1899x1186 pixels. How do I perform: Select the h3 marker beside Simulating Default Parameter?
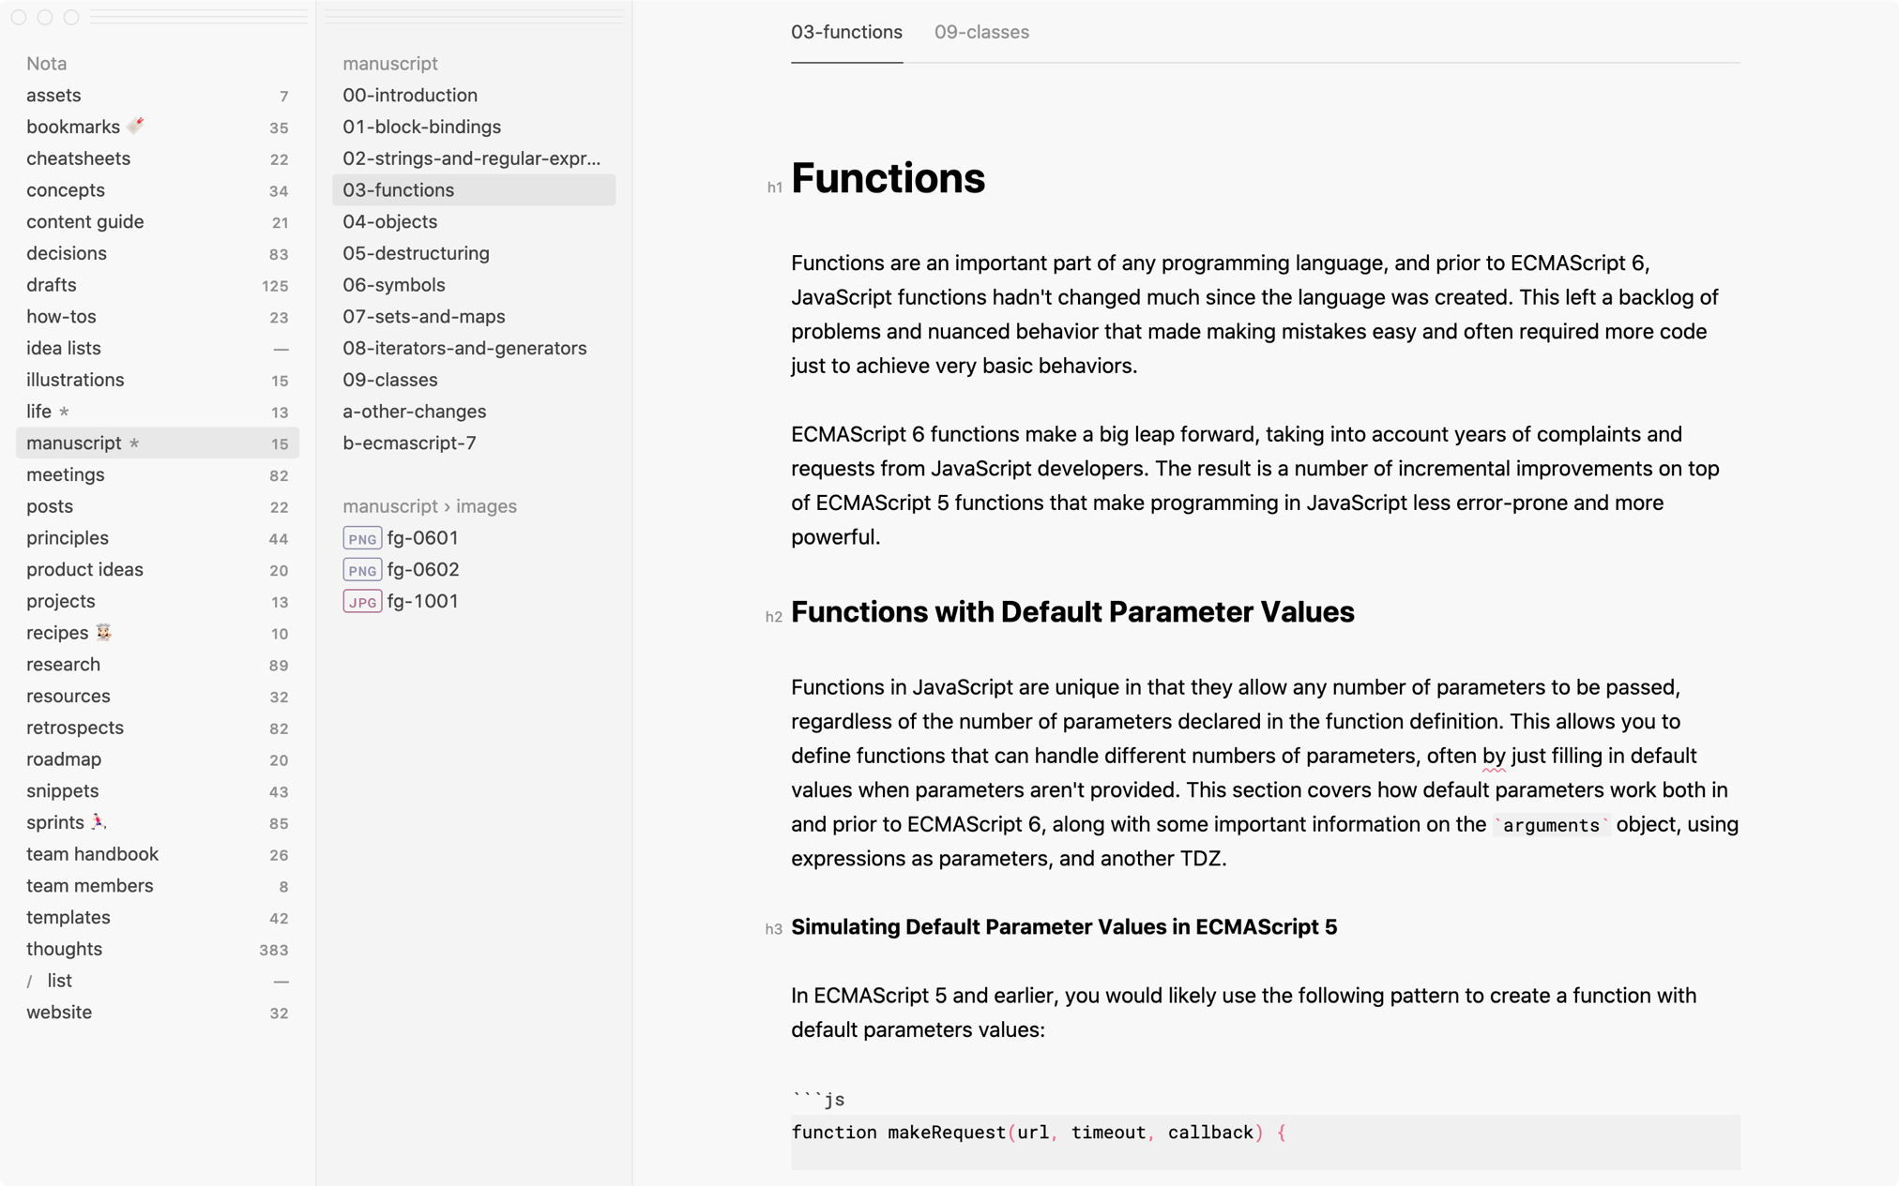[x=774, y=929]
